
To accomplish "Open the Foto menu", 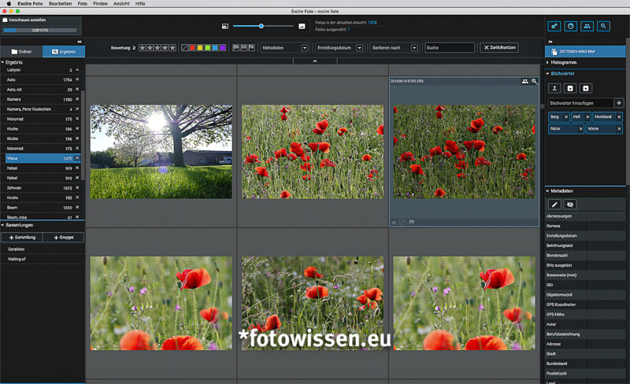I will pos(83,4).
